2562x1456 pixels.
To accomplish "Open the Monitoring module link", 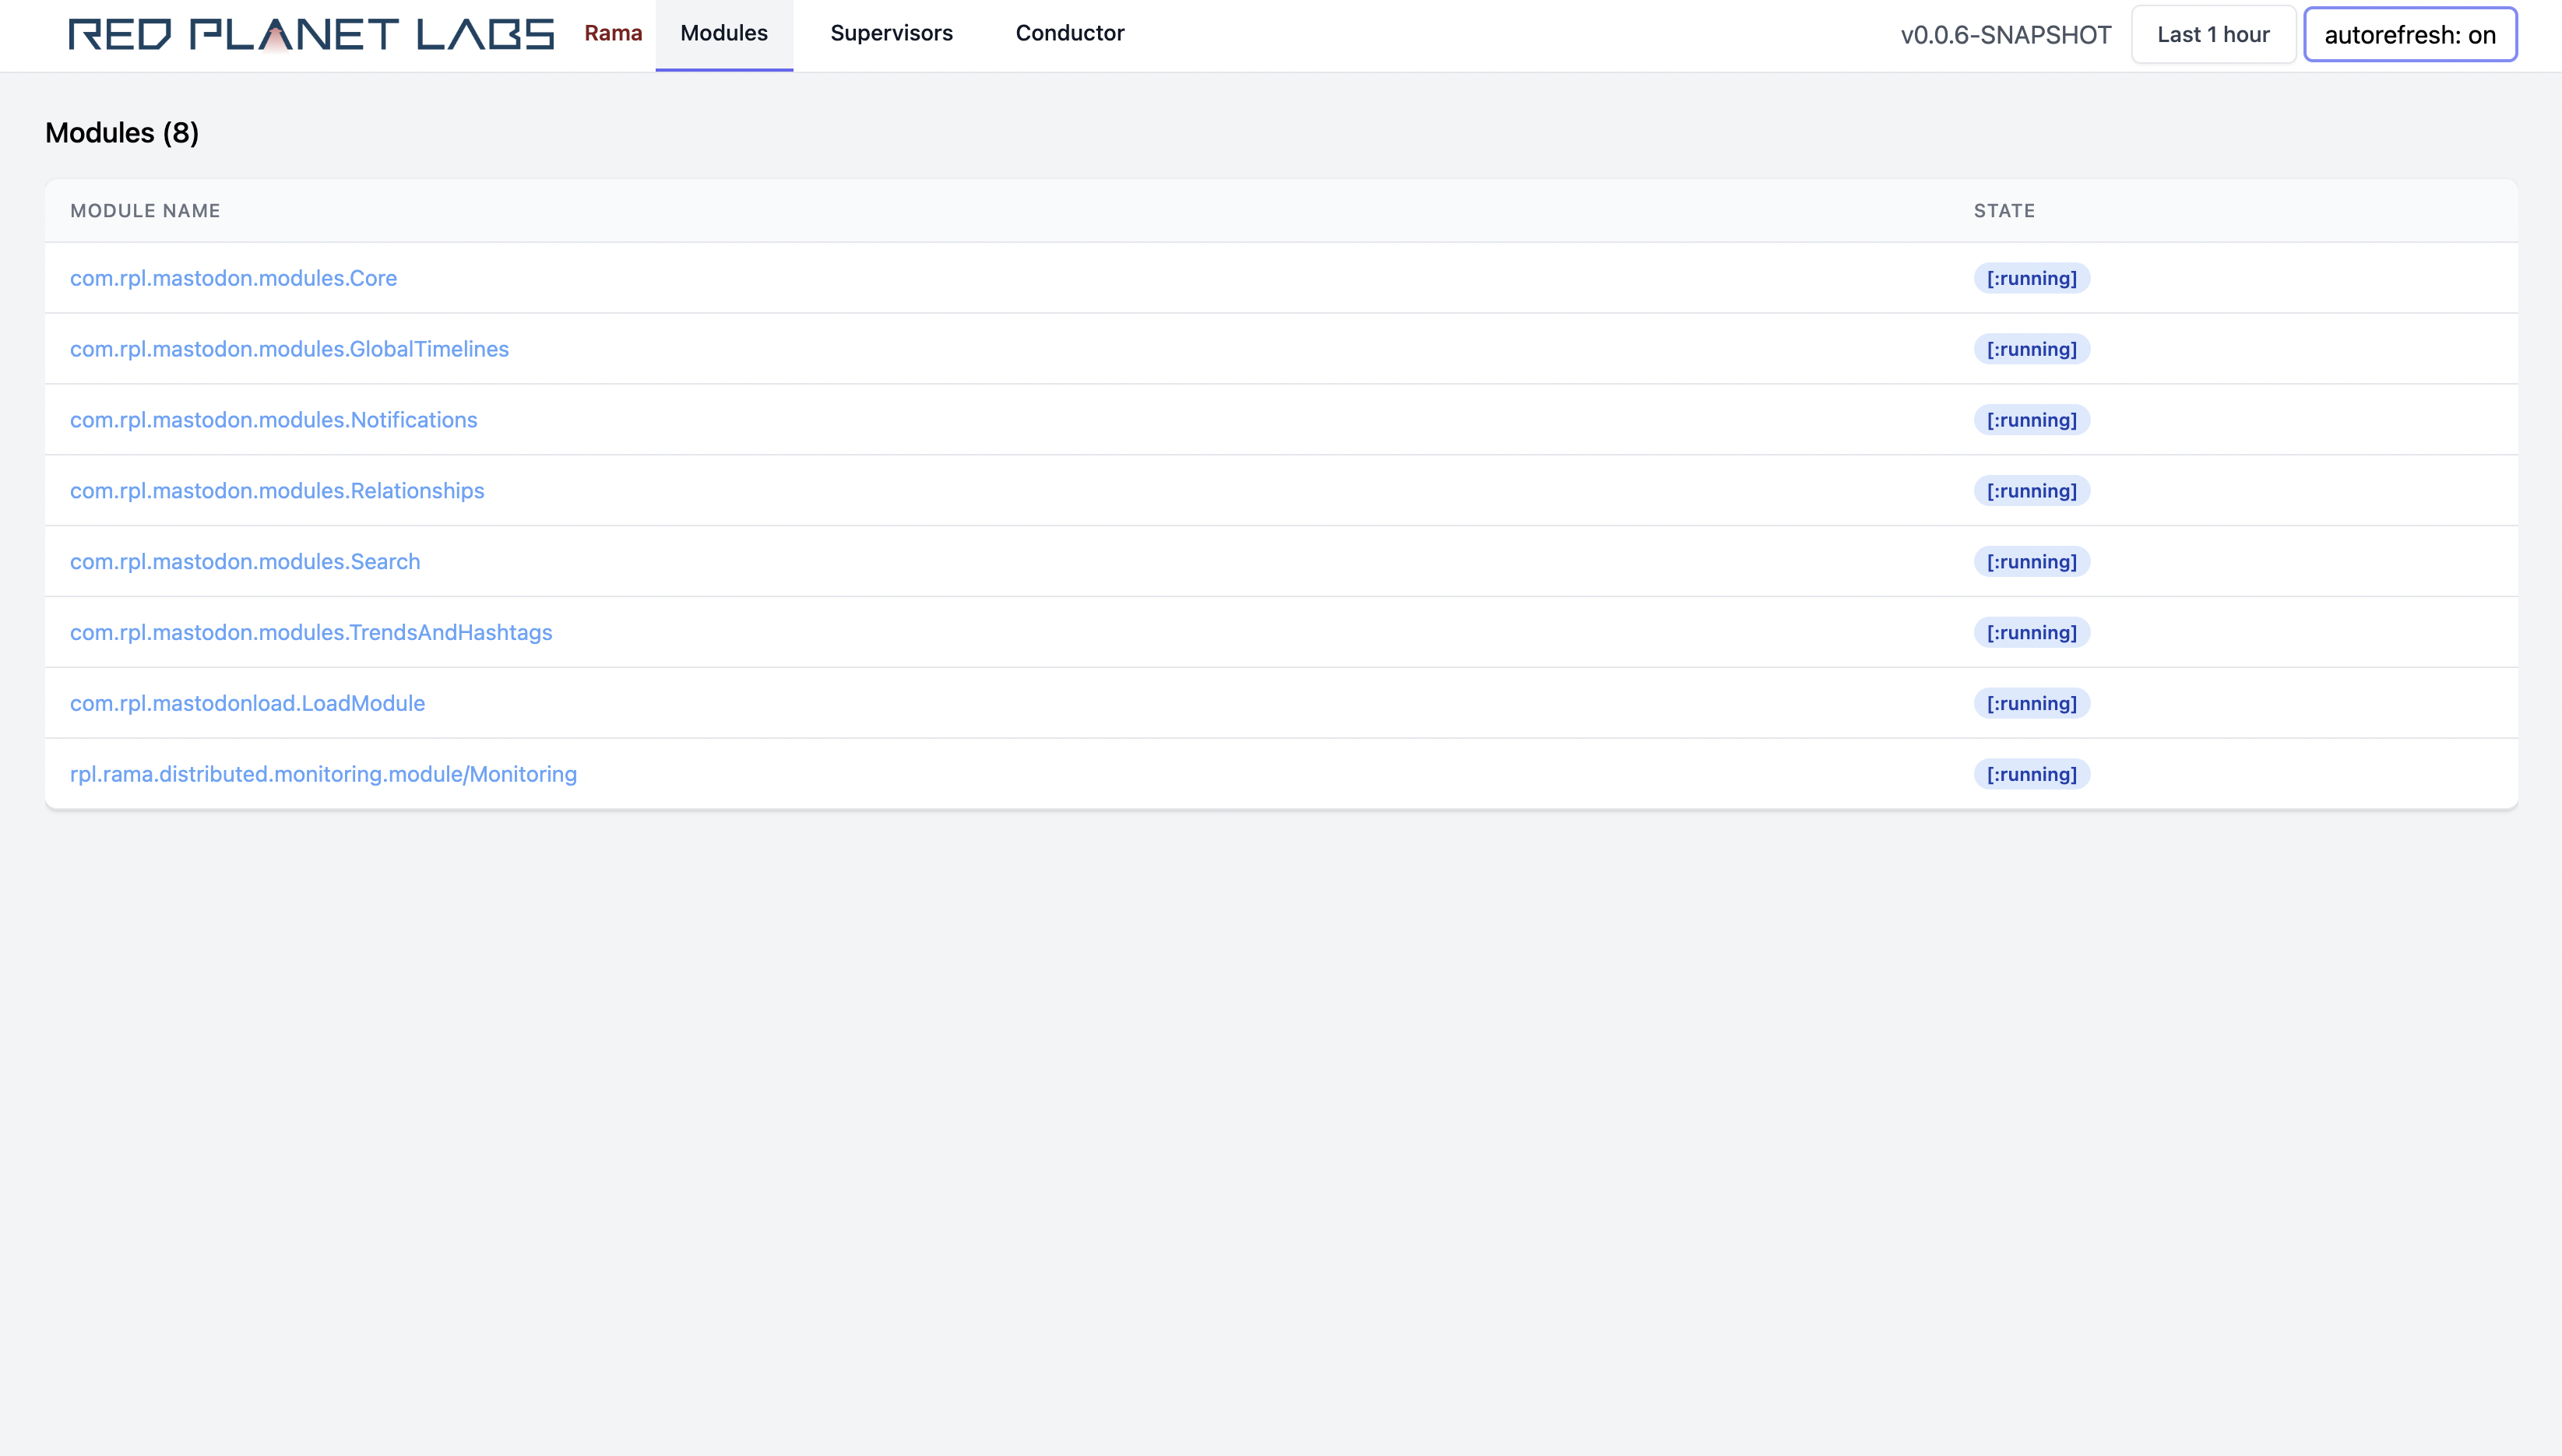I will [x=323, y=775].
